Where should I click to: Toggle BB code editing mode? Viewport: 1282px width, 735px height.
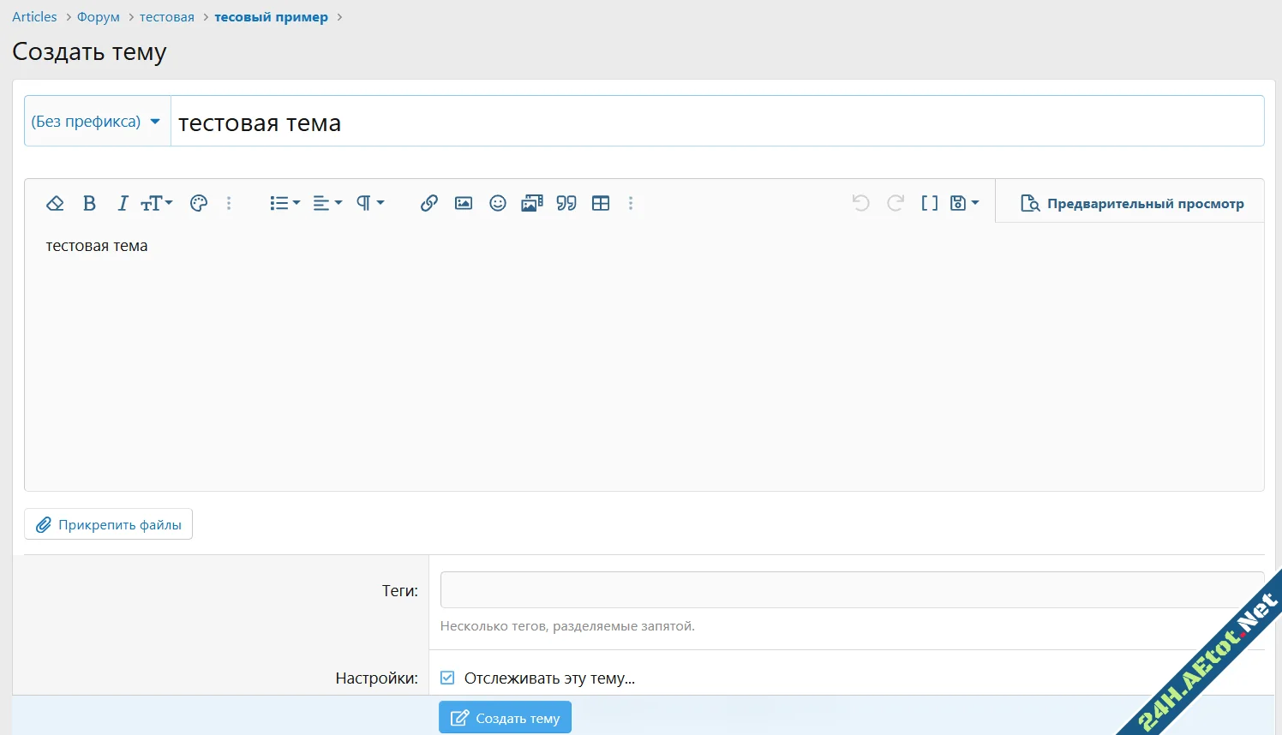pos(929,203)
